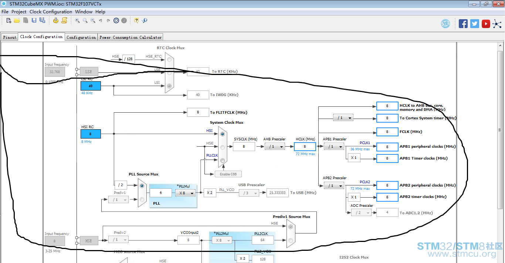Screen dimensions: 505x263
Task: Click the Generate Code gear icon
Action: 56,20
